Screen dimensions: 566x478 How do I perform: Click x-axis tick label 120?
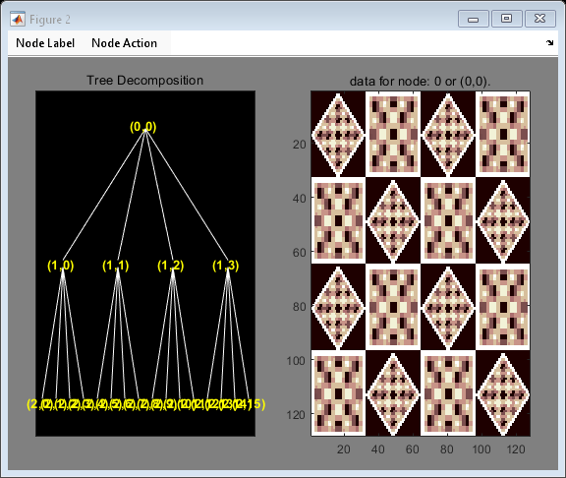(516, 449)
